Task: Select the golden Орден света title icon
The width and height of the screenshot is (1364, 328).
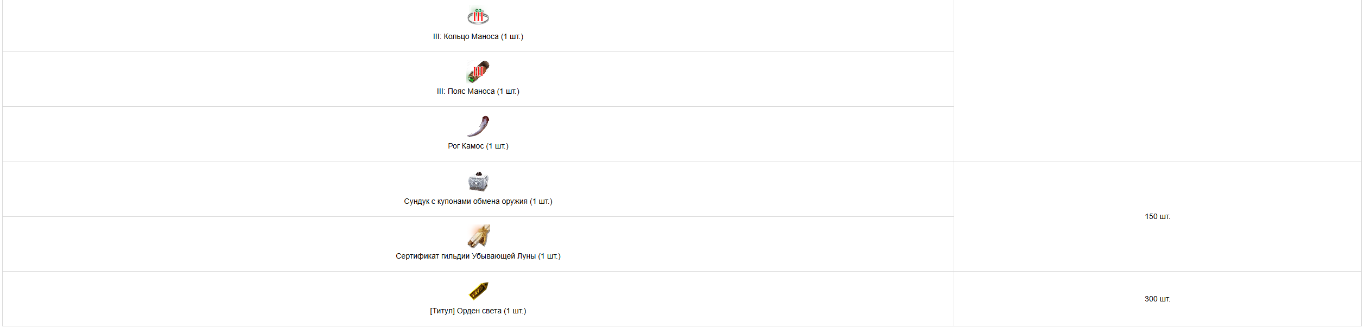Action: [478, 291]
